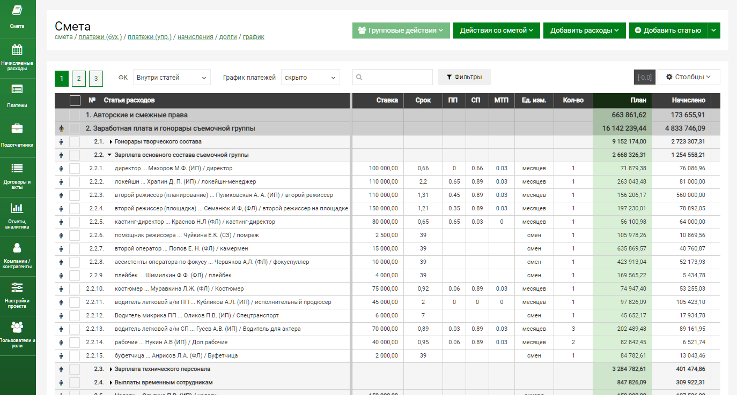Switch to начисления tab
This screenshot has width=737, height=395.
[195, 37]
